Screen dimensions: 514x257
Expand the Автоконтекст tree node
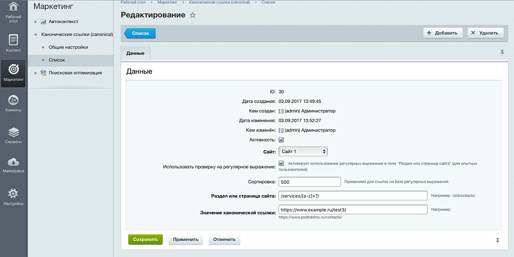coord(36,22)
